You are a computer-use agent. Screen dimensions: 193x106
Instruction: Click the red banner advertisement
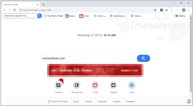[x=95, y=71]
